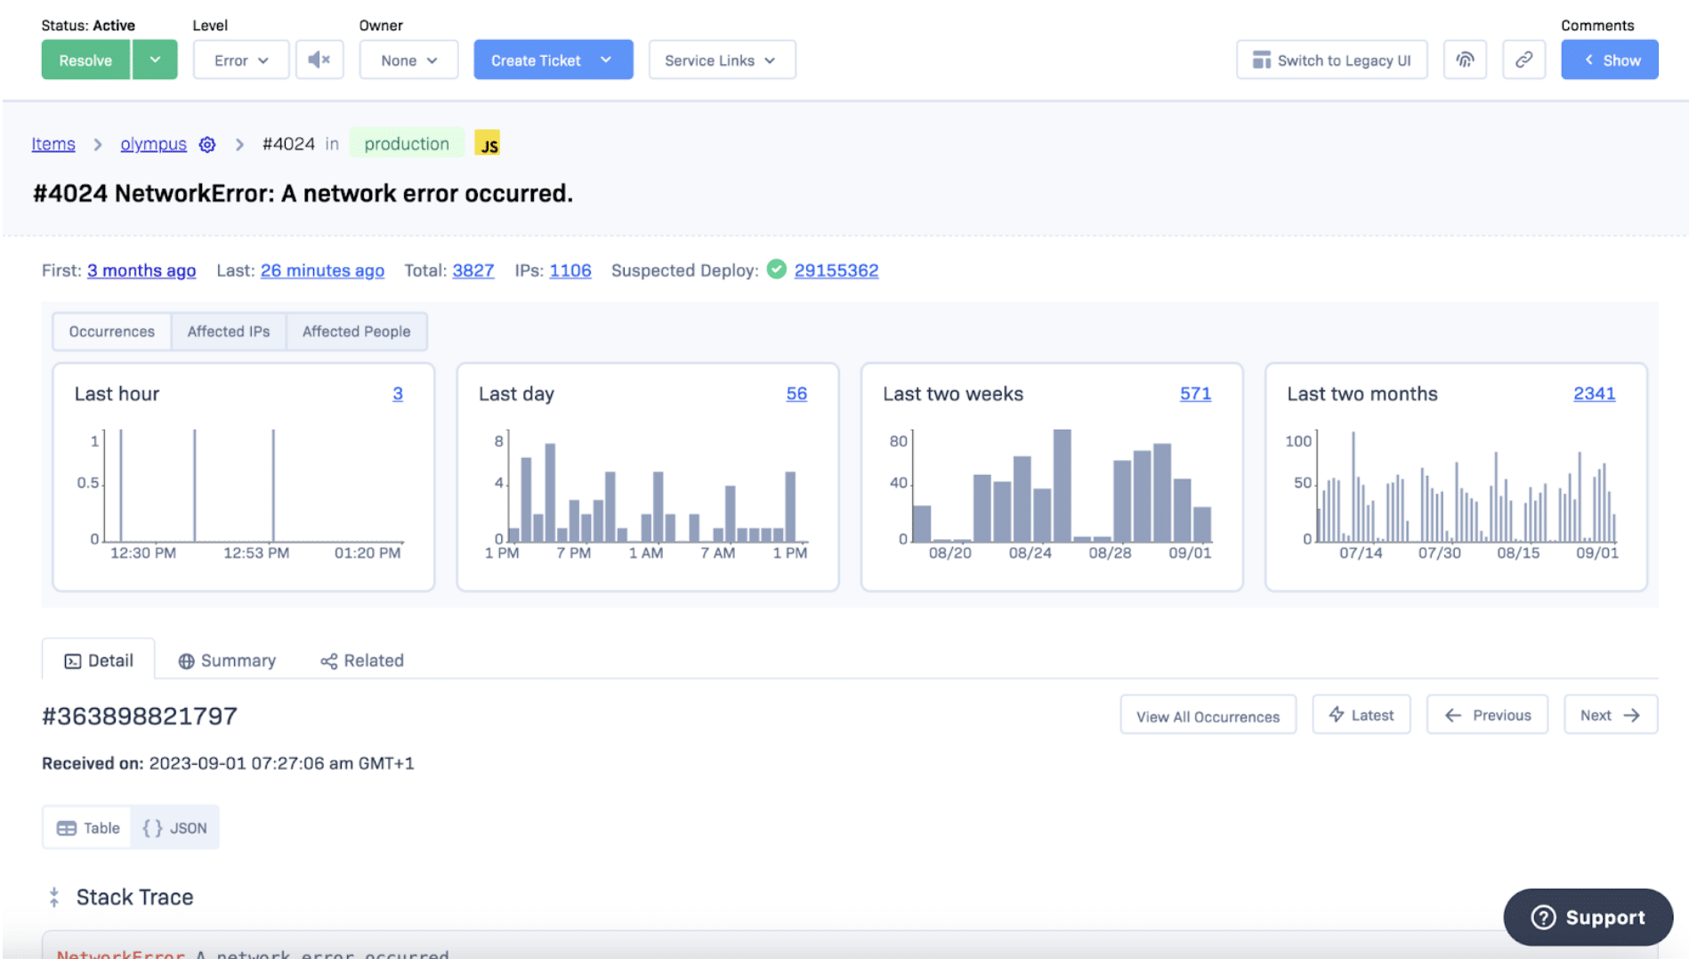Show the Comments panel

pos(1609,60)
